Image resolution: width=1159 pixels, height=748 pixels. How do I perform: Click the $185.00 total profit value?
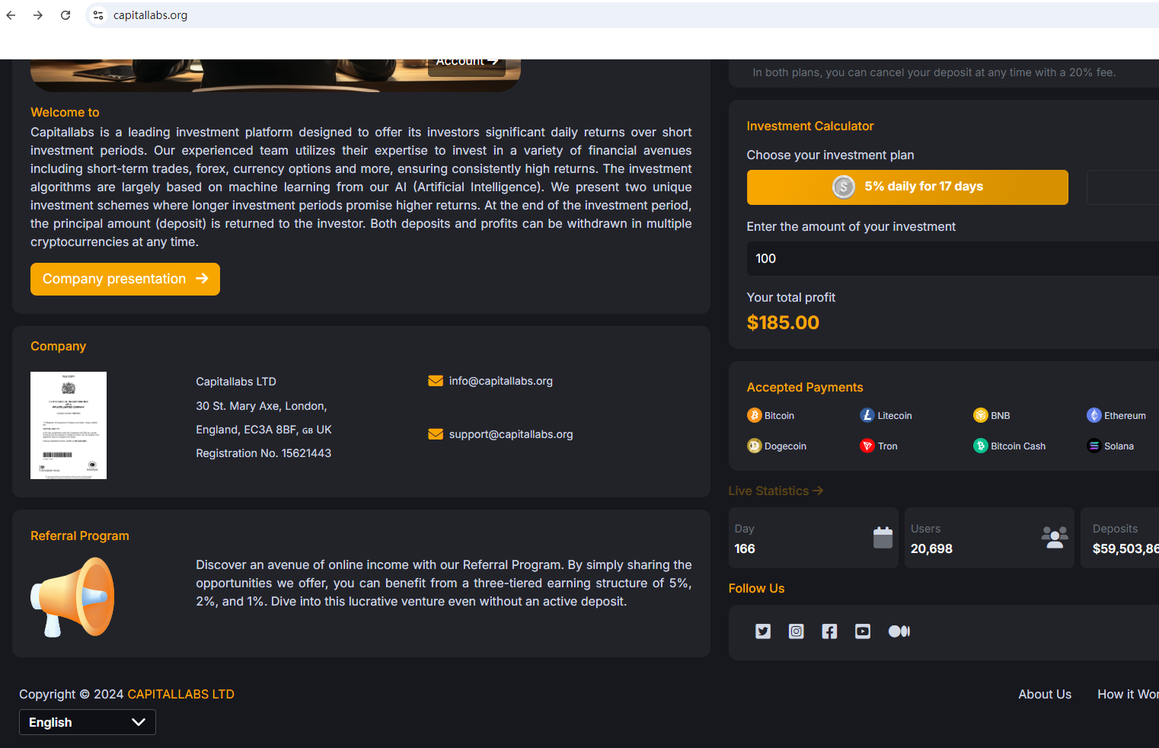(x=783, y=323)
